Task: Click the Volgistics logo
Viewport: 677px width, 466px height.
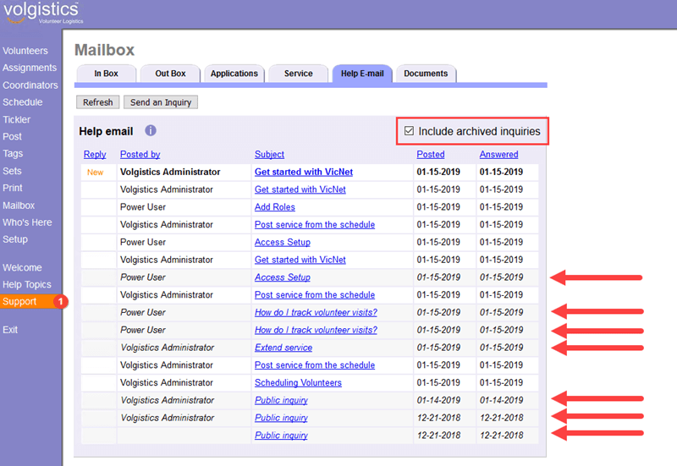Action: [x=43, y=13]
